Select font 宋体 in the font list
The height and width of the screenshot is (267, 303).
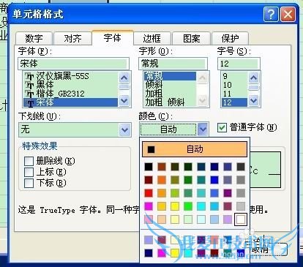point(71,102)
